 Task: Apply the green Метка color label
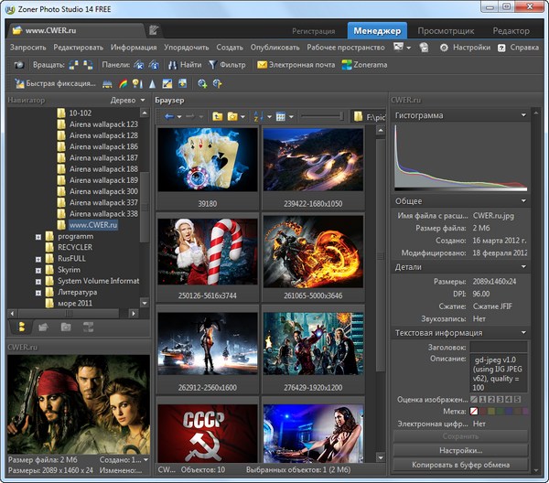(502, 412)
